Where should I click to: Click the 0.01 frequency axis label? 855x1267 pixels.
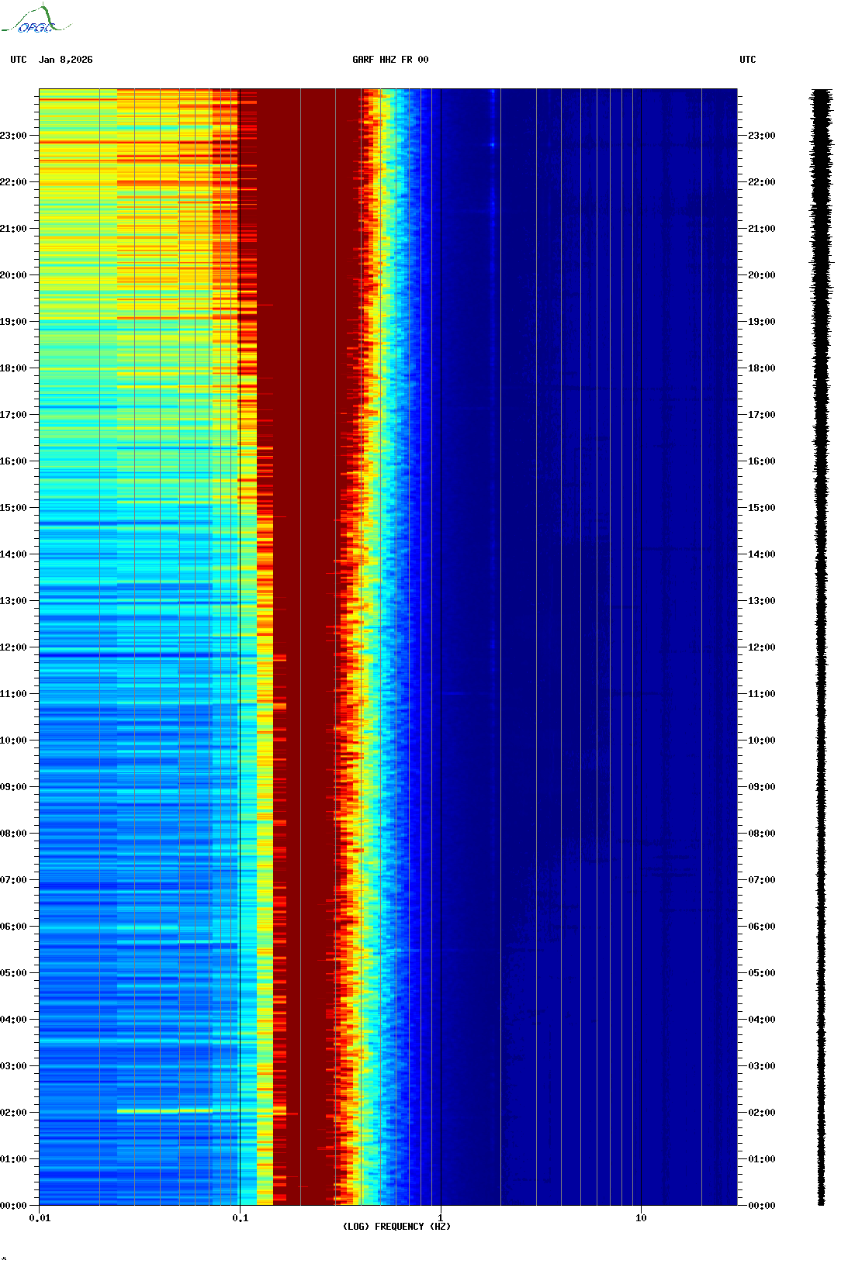pos(40,1217)
